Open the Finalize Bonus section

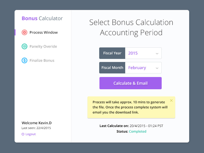click(43, 60)
